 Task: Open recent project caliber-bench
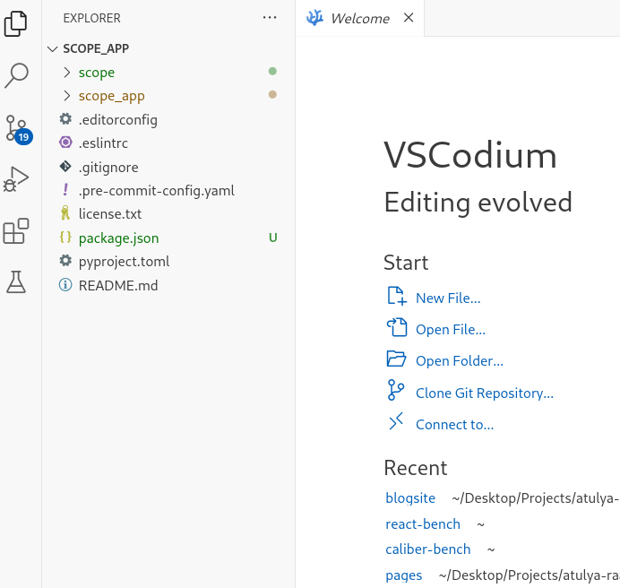[x=428, y=549]
